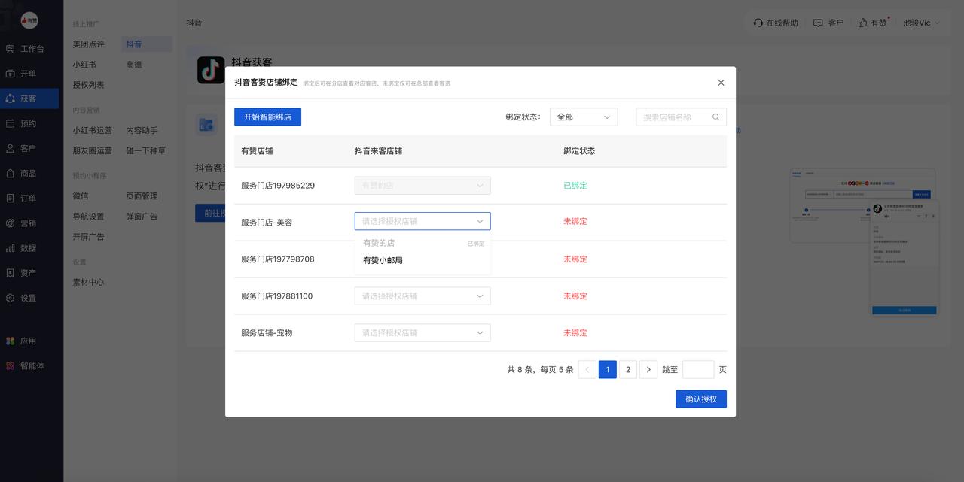
Task: Choose 有赞小邮局 from the dropdown list
Action: (x=423, y=260)
